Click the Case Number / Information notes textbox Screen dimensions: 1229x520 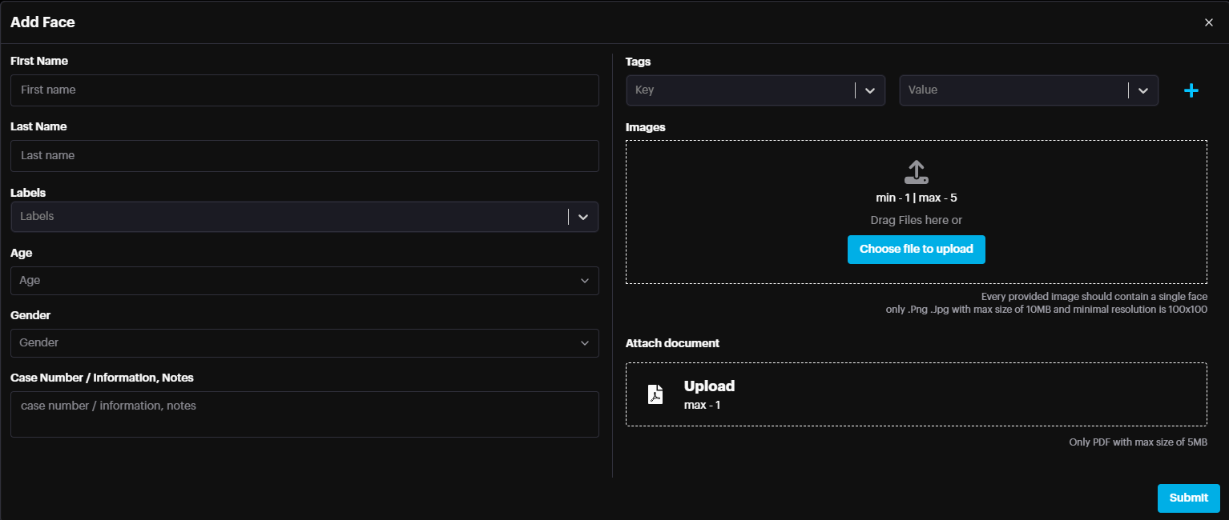coord(304,414)
